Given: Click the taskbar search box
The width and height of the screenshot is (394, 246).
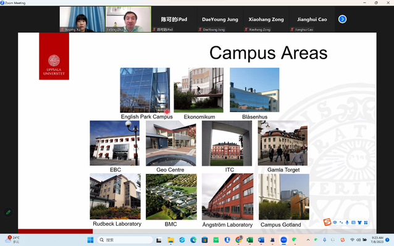Looking at the screenshot, I should (125, 240).
